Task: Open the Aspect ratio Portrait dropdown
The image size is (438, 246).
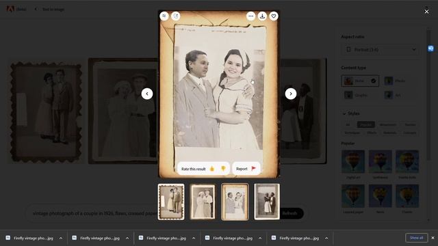Action: pyautogui.click(x=381, y=50)
